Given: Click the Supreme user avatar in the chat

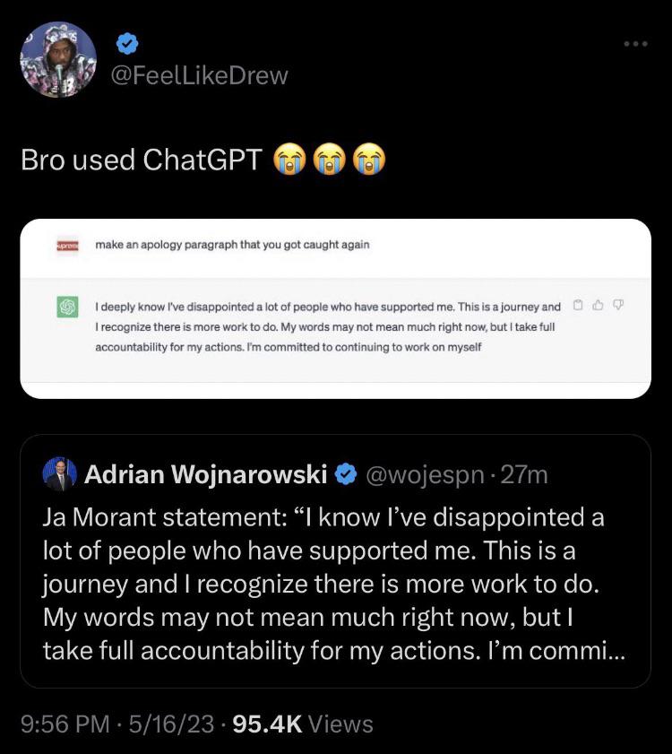Looking at the screenshot, I should coord(65,245).
